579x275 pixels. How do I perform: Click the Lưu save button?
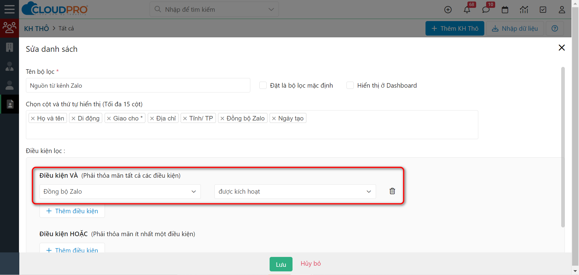(x=281, y=264)
